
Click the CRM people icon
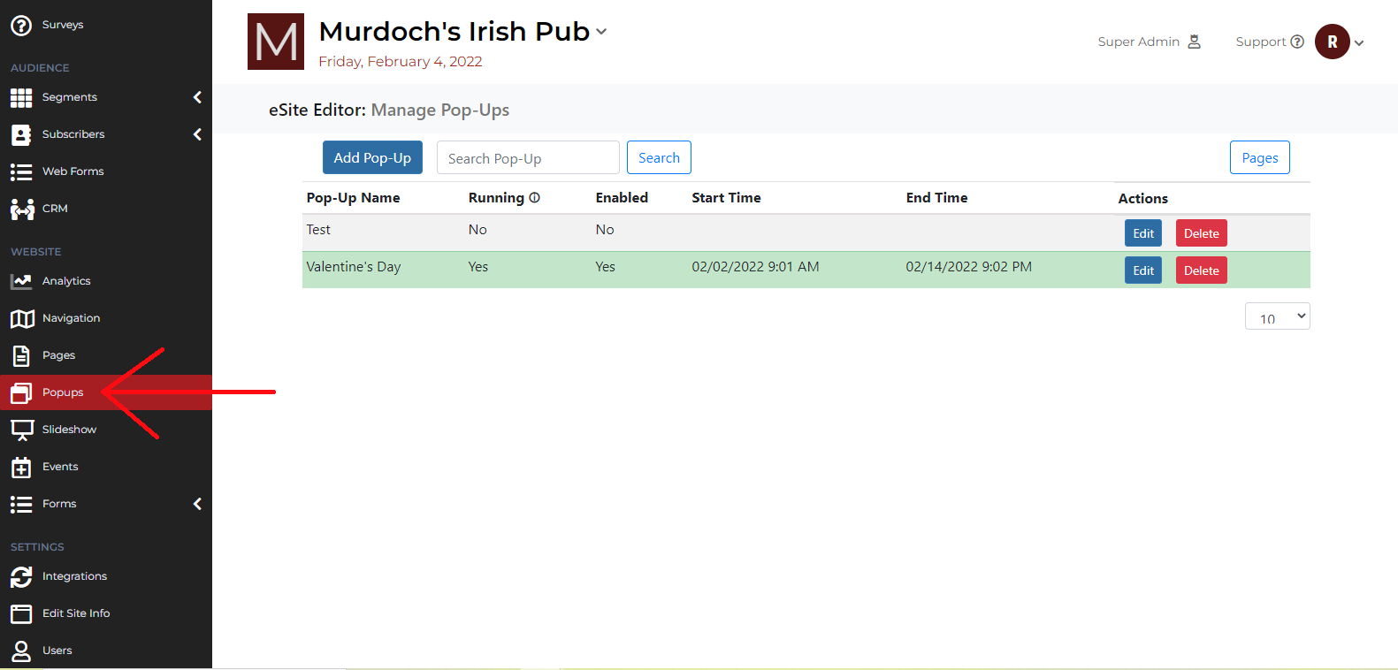click(22, 209)
